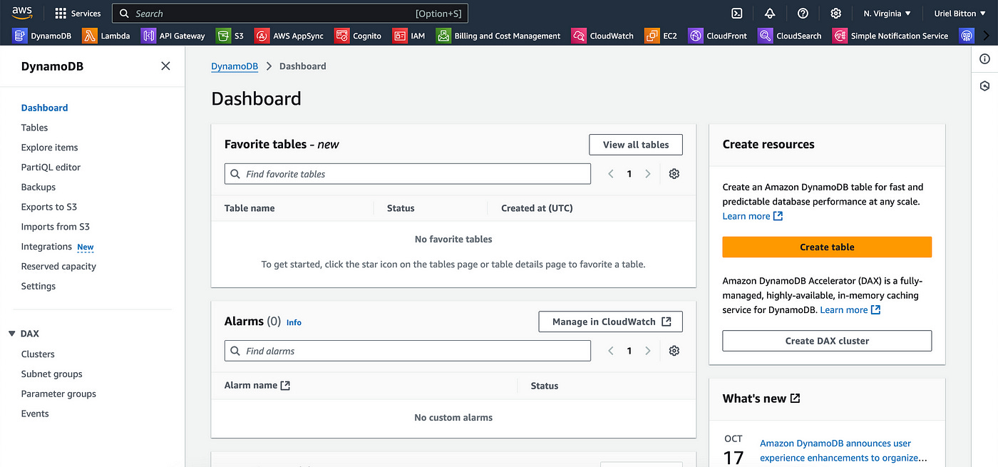Open Learn more link about DynamoDB tables

coord(753,216)
